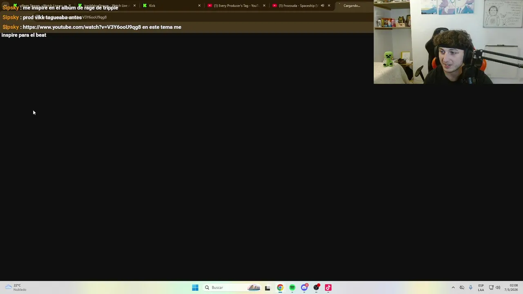523x294 pixels.
Task: Close the Frozouda - Spaceship tab
Action: point(329,6)
